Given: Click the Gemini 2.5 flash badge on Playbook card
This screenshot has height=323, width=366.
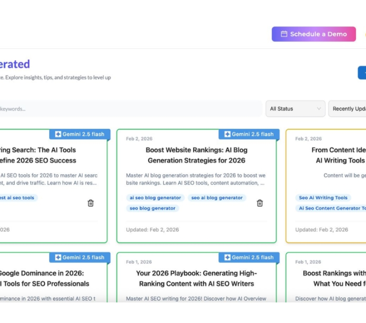Looking at the screenshot, I should pyautogui.click(x=249, y=258).
